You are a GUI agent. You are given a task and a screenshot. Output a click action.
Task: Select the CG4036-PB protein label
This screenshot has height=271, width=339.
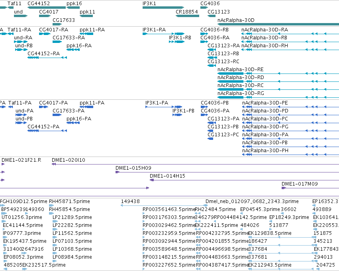pos(215,103)
